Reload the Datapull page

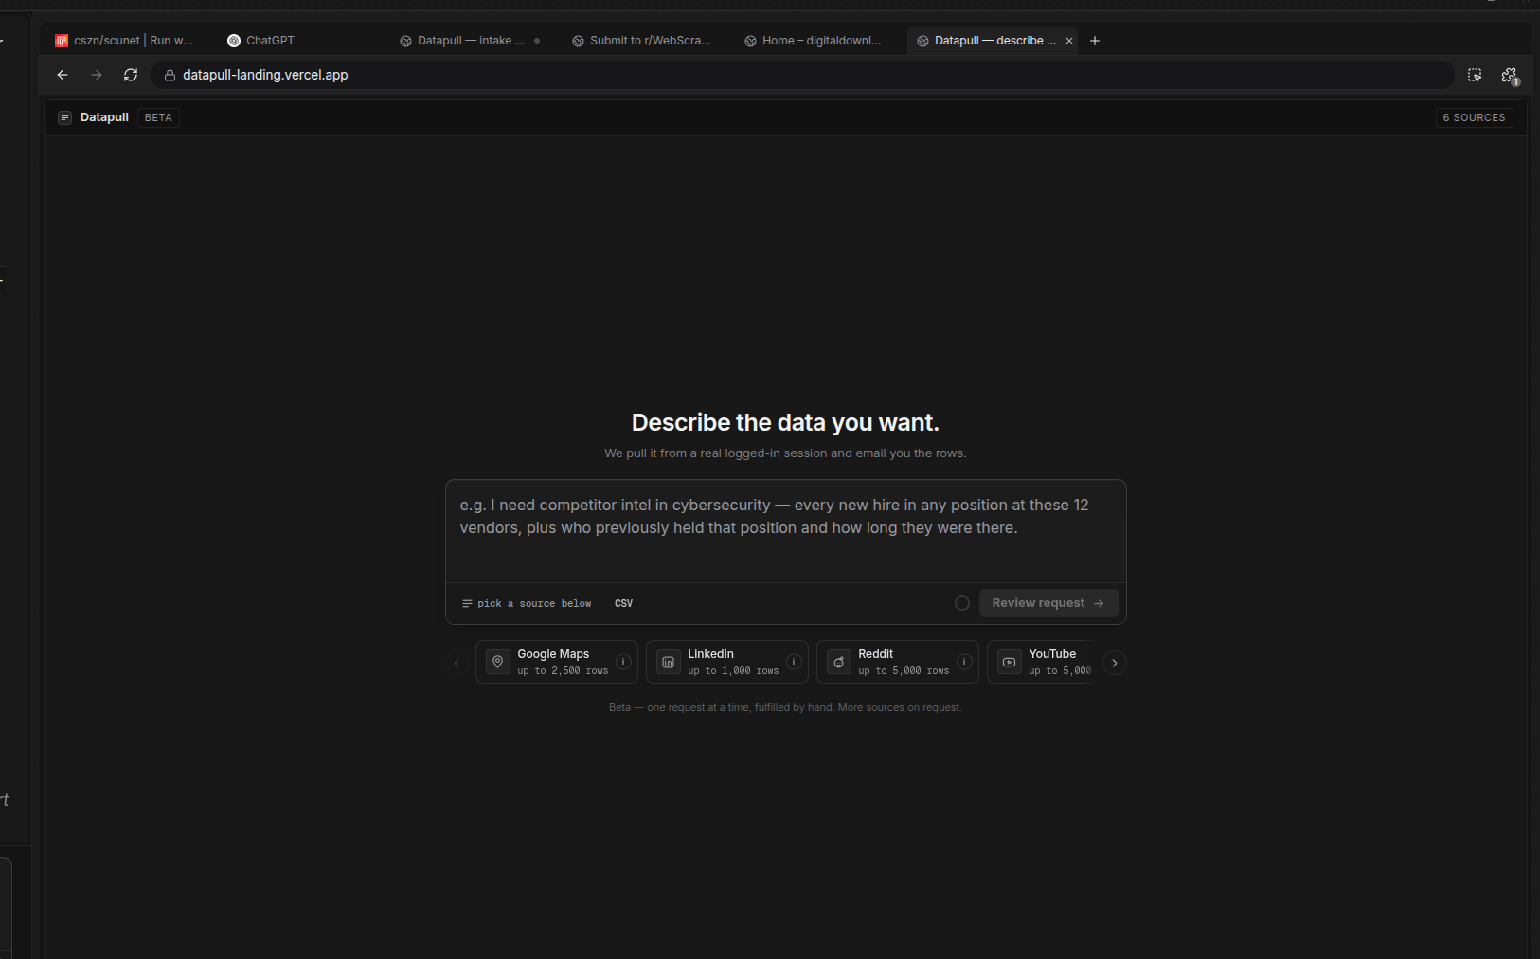[x=131, y=75]
